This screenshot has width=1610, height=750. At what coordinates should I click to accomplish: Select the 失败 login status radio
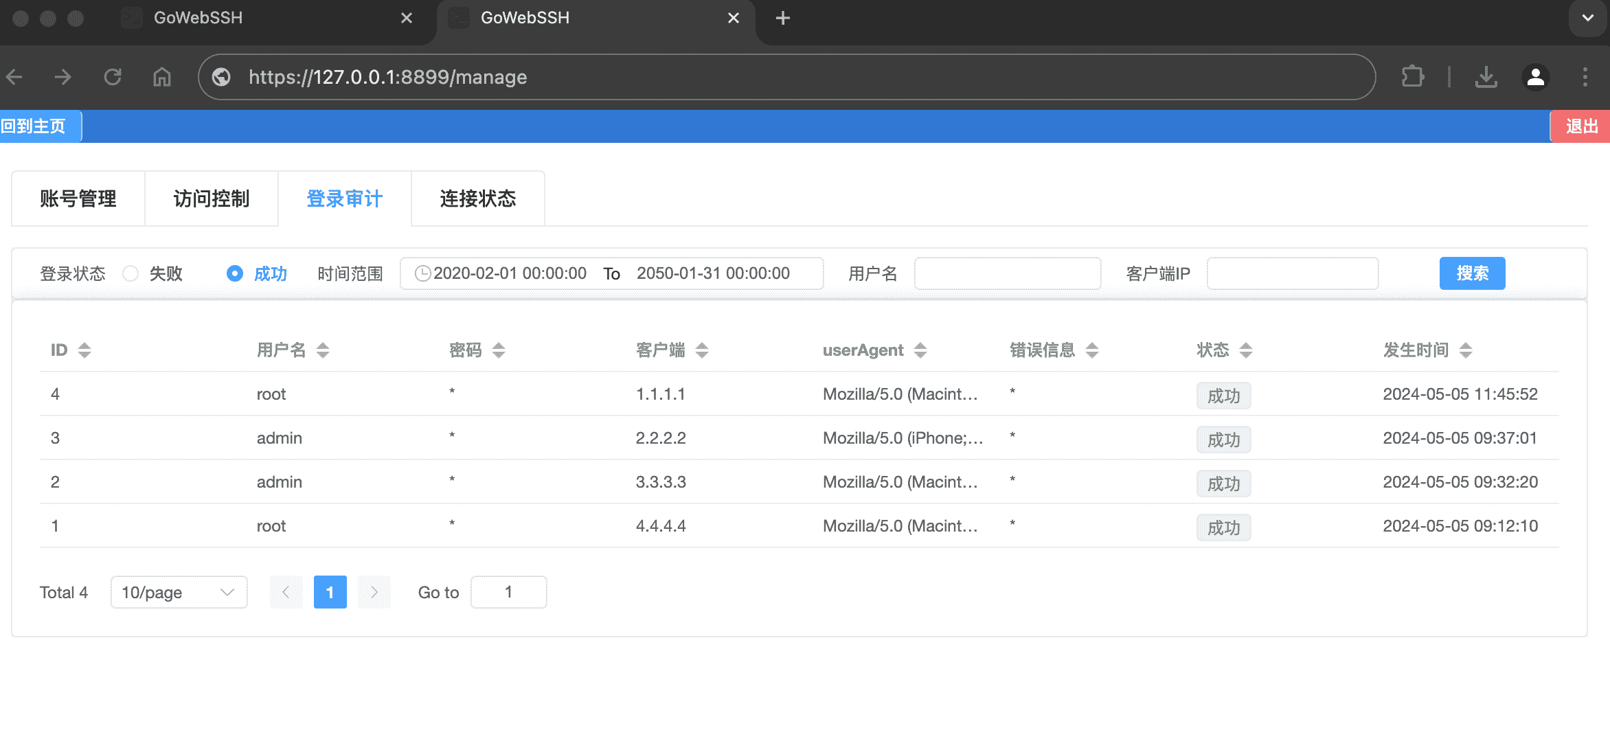pos(131,273)
